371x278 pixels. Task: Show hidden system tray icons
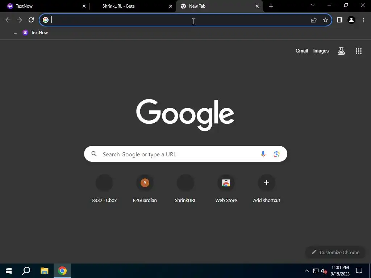click(307, 271)
